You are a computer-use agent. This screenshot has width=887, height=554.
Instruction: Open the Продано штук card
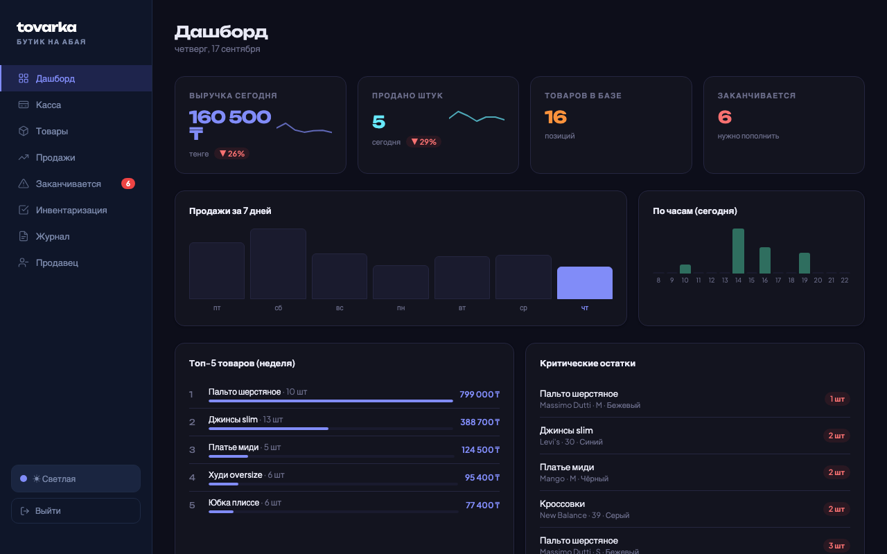pos(438,125)
